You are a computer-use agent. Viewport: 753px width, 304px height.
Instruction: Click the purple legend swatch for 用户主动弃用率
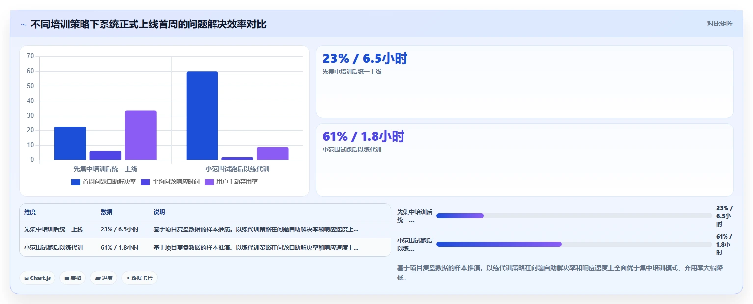[209, 182]
